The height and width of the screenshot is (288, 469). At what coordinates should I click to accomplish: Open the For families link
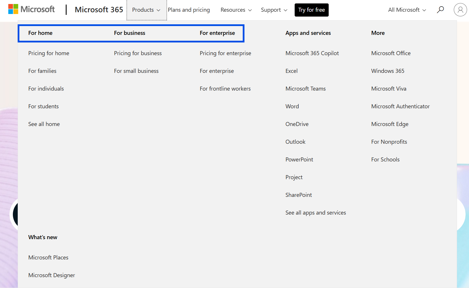tap(42, 71)
